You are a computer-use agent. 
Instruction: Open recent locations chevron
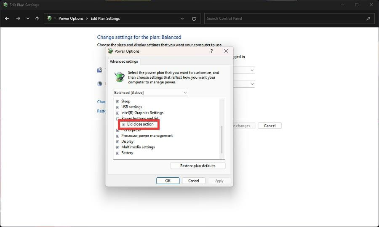tap(28, 19)
